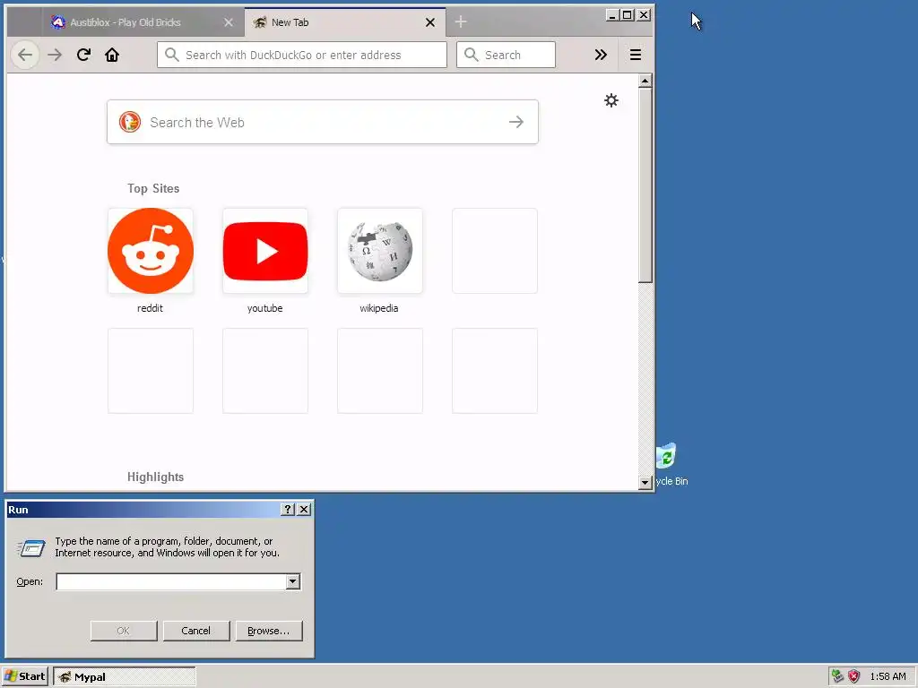Go back with the browser back arrow
This screenshot has height=688, width=918.
(25, 55)
